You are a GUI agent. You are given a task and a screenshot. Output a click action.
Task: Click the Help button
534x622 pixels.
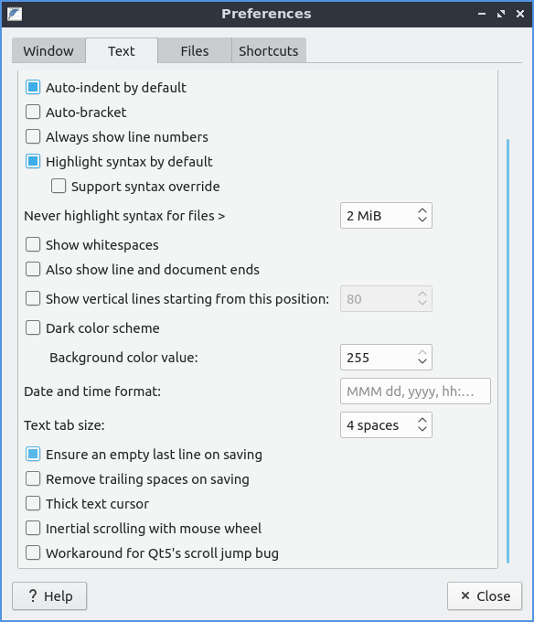coord(49,595)
